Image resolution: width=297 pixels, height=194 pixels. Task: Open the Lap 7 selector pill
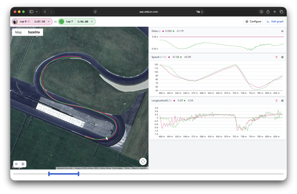(x=74, y=22)
